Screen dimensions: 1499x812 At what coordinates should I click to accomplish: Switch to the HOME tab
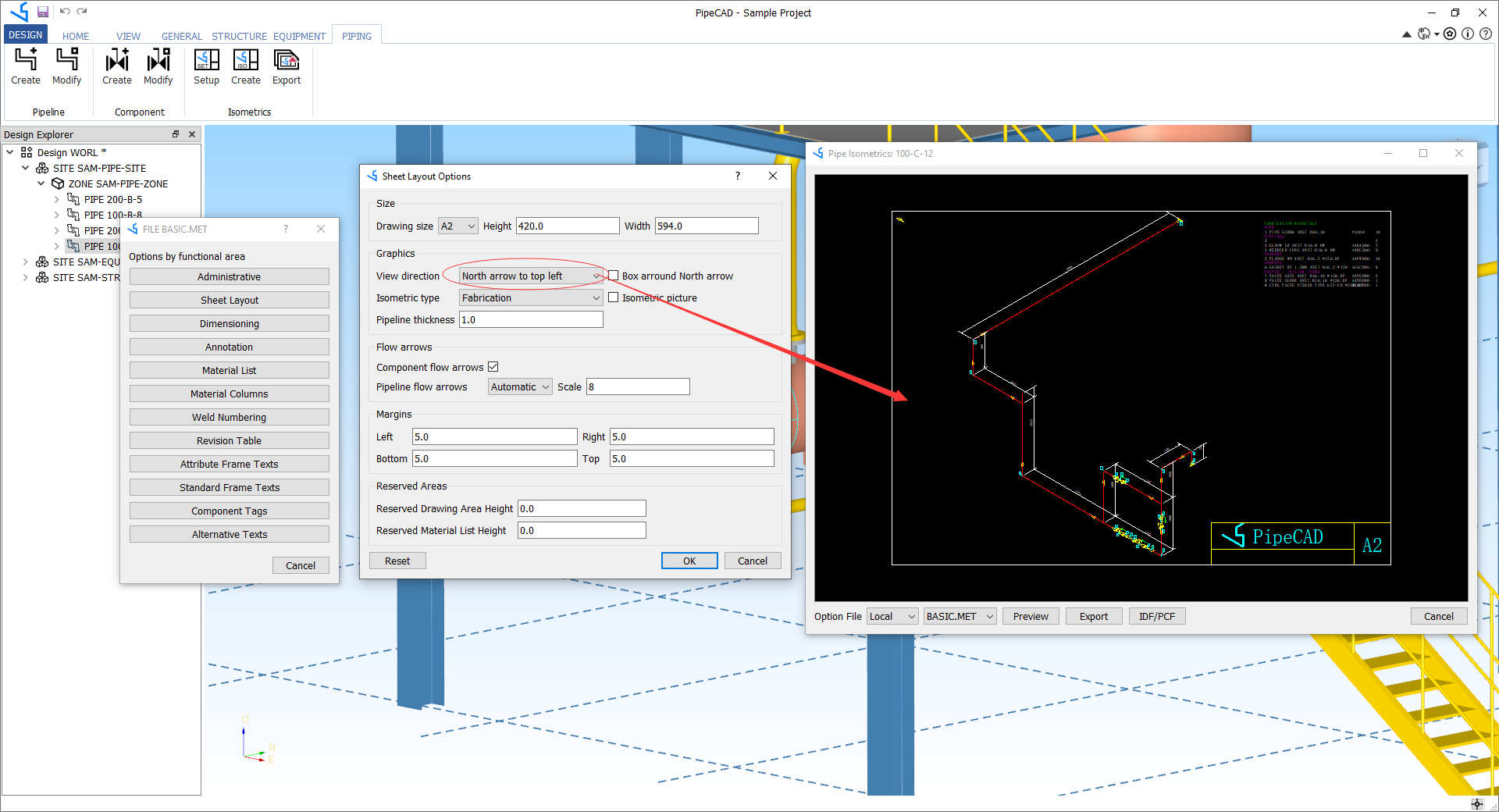pos(76,36)
